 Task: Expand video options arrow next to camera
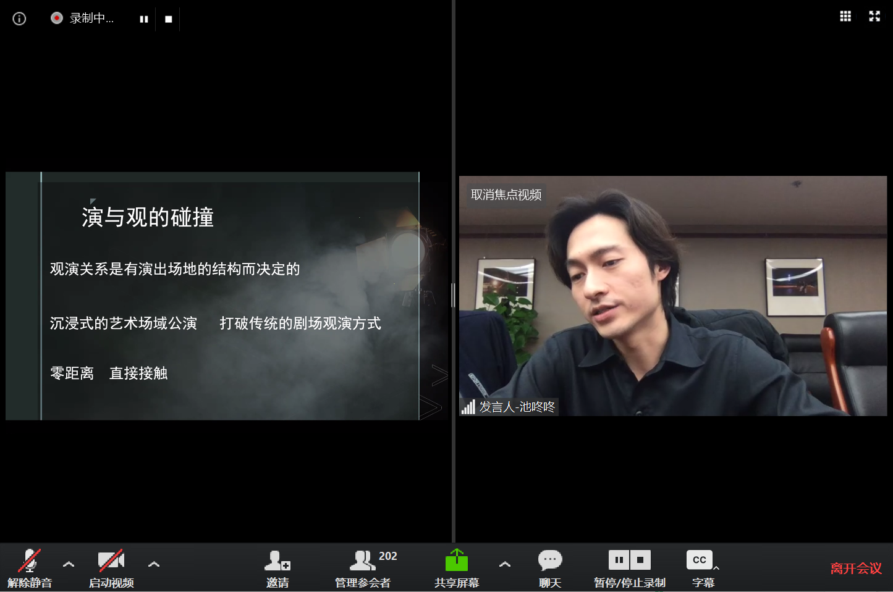coord(154,564)
